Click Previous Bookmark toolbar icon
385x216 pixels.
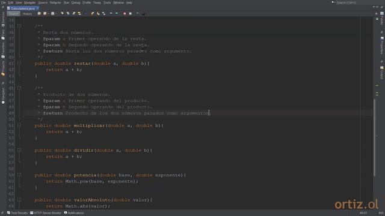tap(92, 13)
